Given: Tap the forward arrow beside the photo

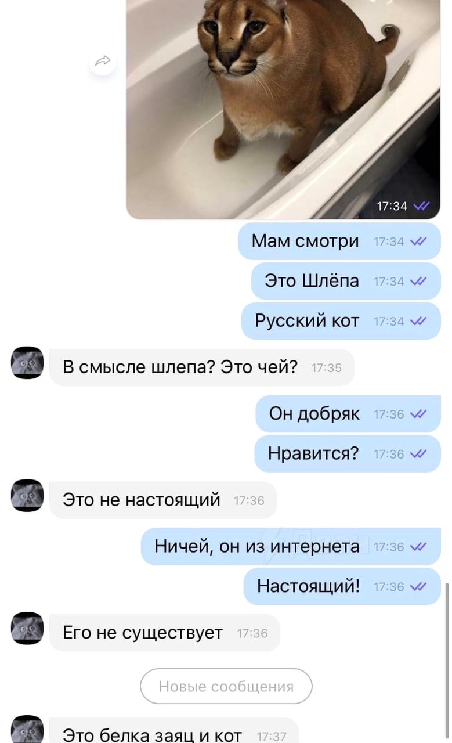Looking at the screenshot, I should coord(103,61).
